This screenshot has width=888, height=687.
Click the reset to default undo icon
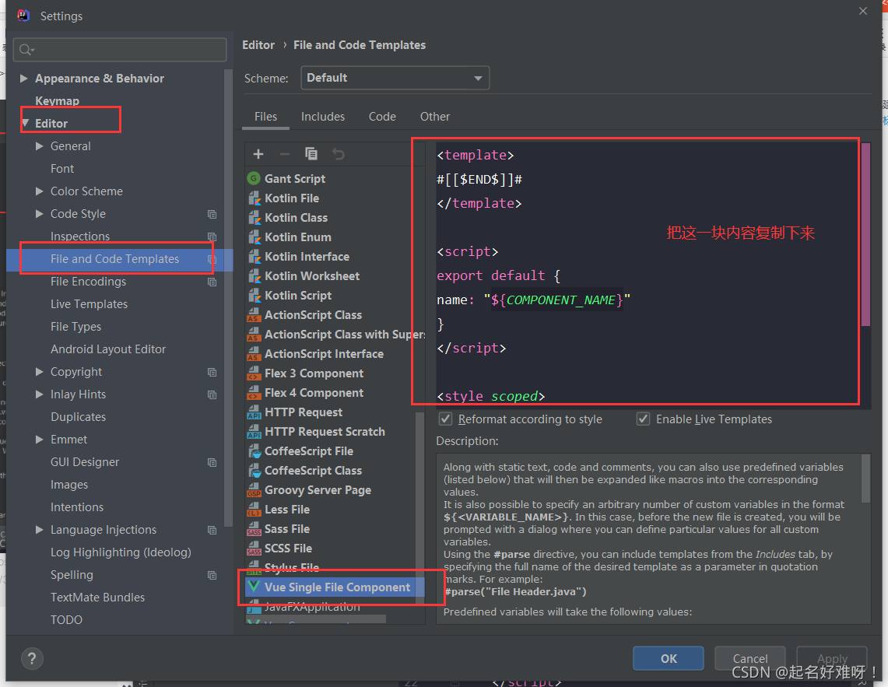click(x=338, y=154)
